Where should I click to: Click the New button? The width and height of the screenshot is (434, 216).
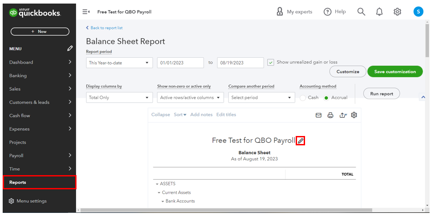[40, 32]
